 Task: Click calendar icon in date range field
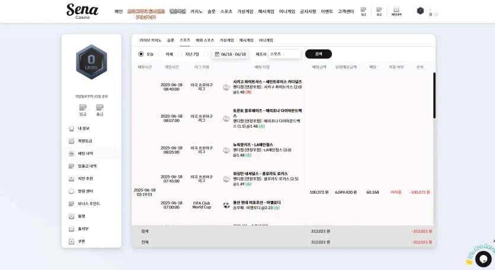(217, 54)
